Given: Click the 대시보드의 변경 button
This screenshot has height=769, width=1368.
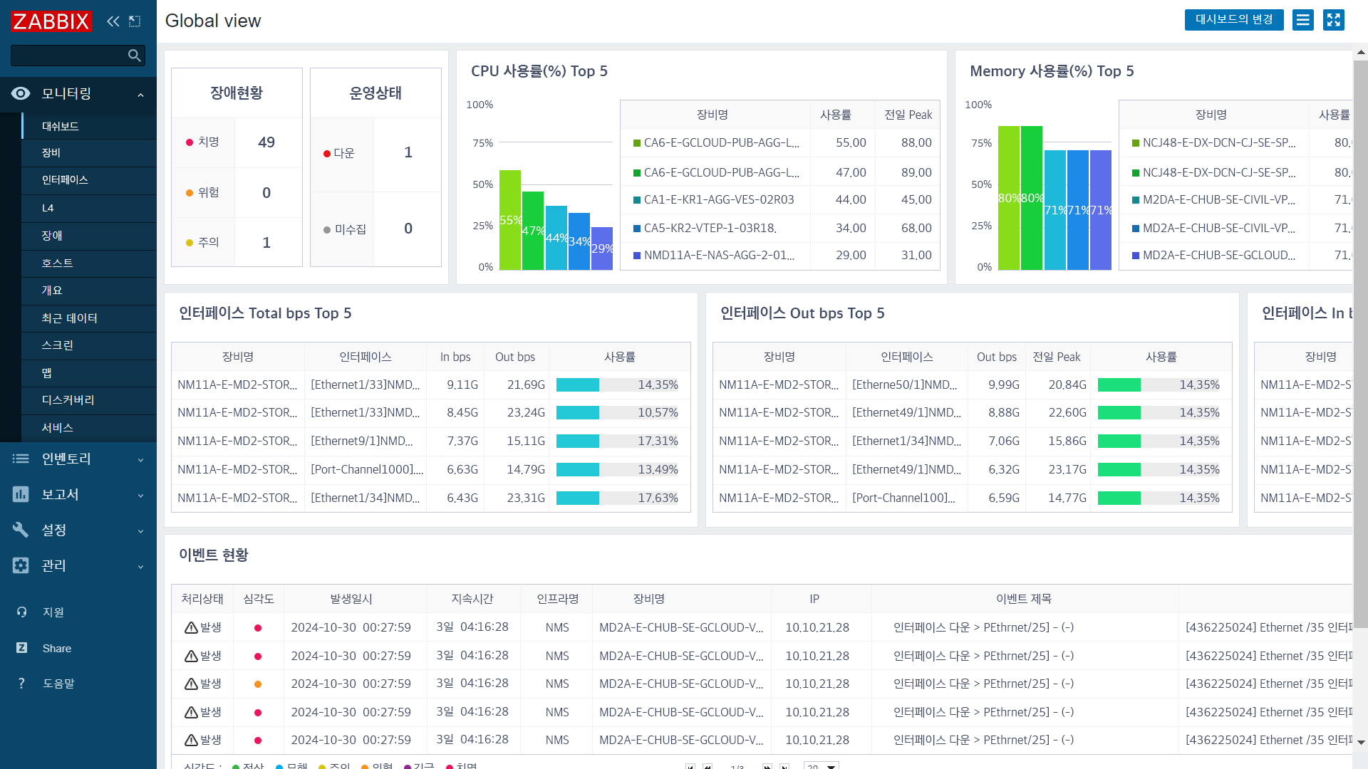Looking at the screenshot, I should click(1234, 20).
